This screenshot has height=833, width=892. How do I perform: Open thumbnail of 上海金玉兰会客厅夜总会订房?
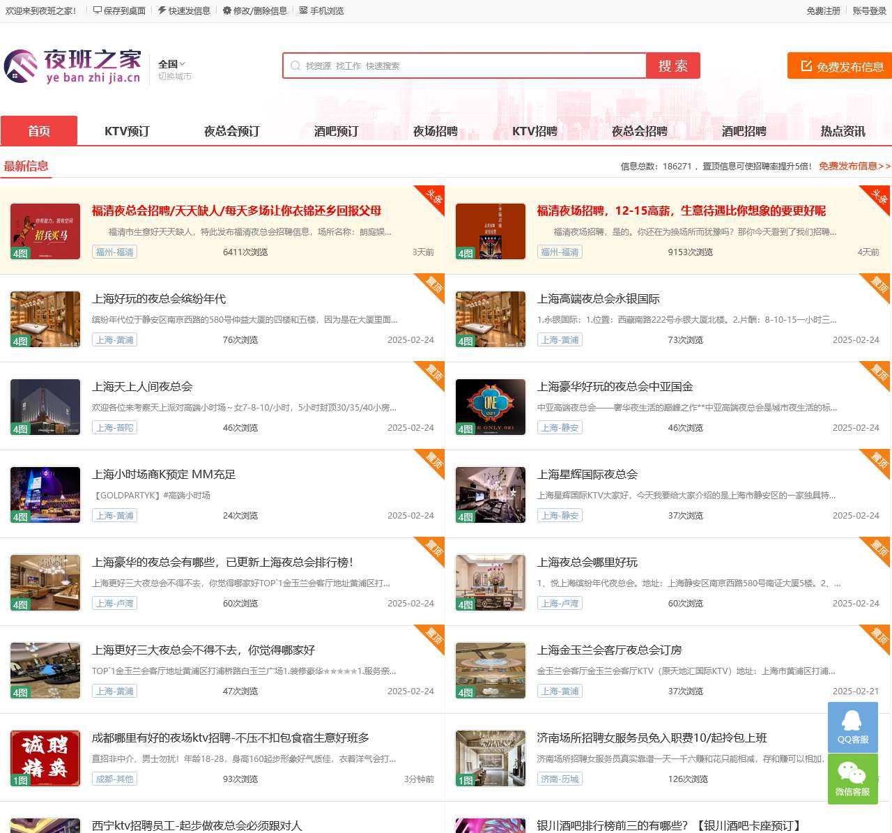pos(491,671)
